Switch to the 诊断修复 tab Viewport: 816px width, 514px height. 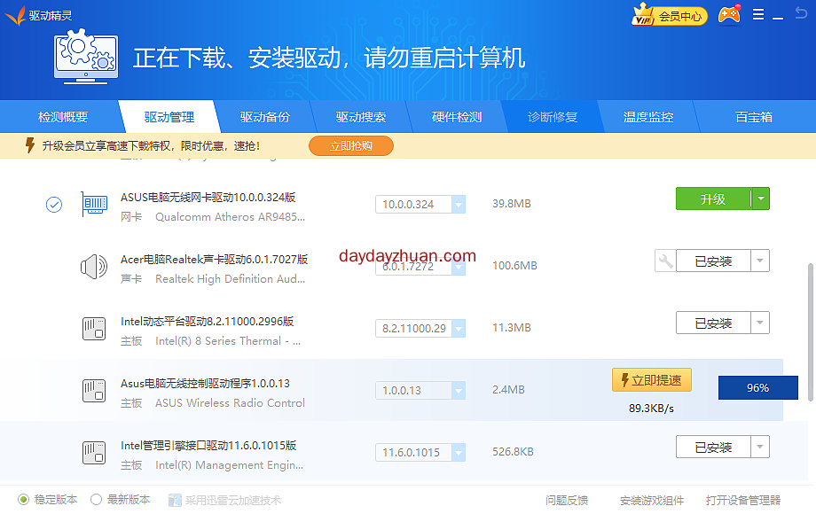click(x=553, y=117)
